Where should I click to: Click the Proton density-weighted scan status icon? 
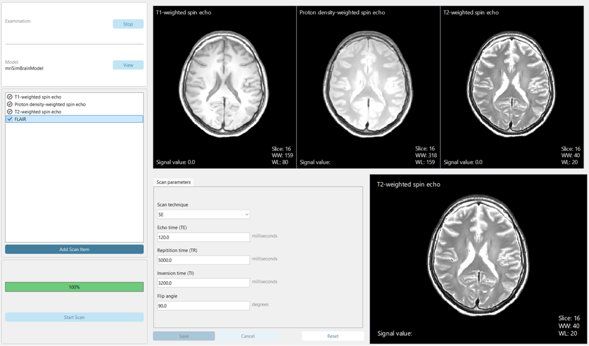(x=10, y=105)
